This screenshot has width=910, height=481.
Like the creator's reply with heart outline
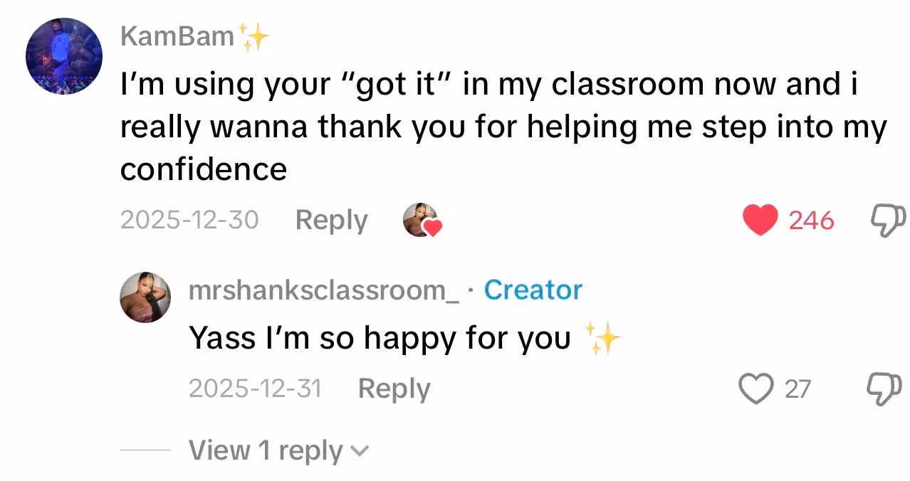point(755,388)
